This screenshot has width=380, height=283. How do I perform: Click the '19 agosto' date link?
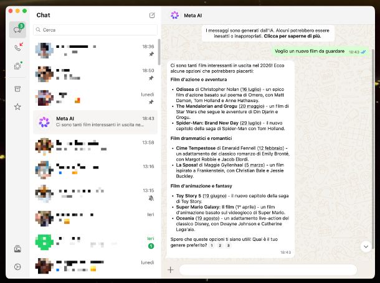[x=207, y=218]
